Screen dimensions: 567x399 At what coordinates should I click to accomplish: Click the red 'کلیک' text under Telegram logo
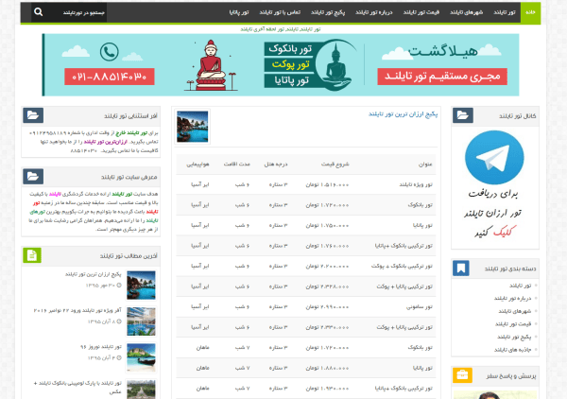point(505,232)
